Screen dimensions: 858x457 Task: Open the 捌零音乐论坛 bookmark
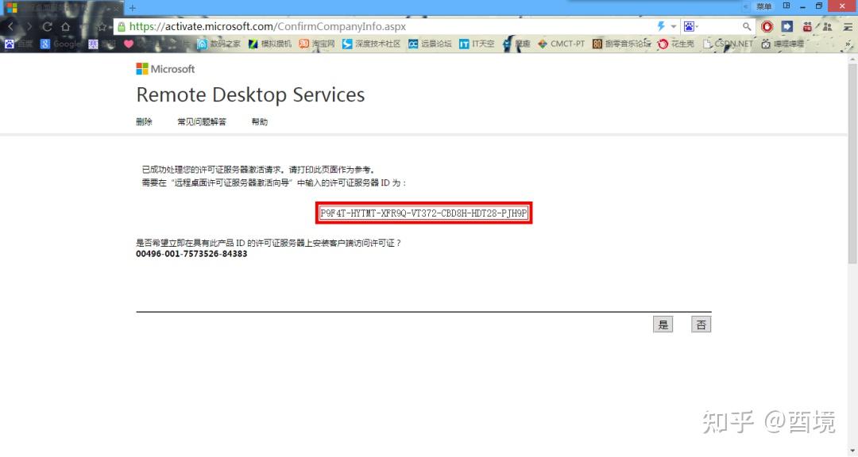point(622,44)
